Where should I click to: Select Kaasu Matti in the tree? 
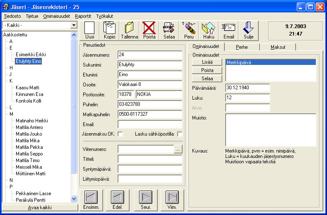click(x=27, y=88)
